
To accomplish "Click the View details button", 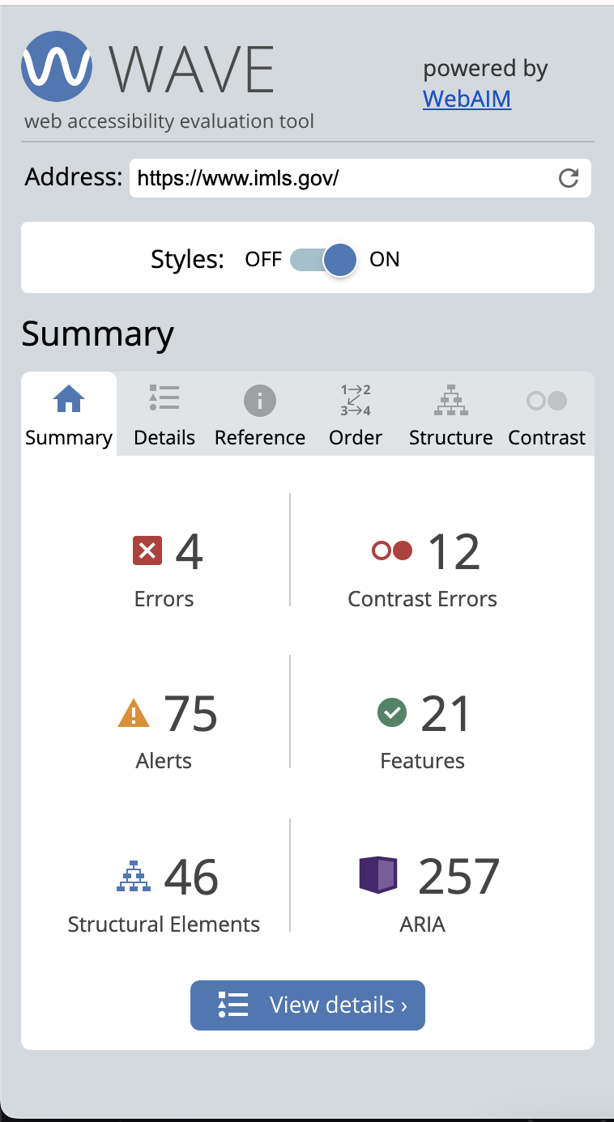I will [307, 1005].
